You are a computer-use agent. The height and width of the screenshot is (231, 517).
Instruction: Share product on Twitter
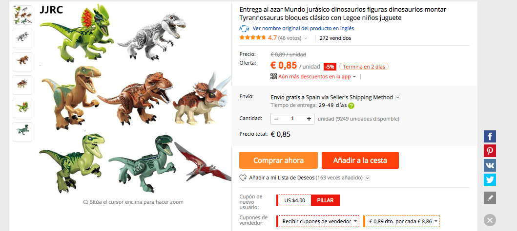click(490, 180)
